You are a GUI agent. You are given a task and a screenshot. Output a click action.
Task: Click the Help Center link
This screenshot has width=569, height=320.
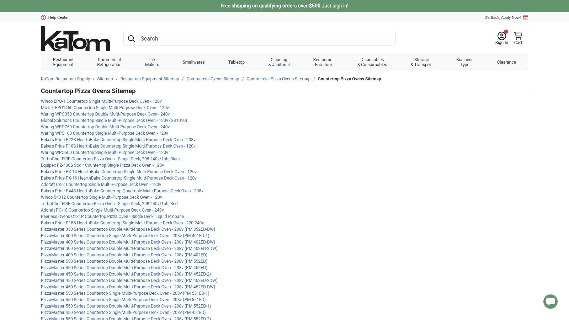(x=58, y=17)
